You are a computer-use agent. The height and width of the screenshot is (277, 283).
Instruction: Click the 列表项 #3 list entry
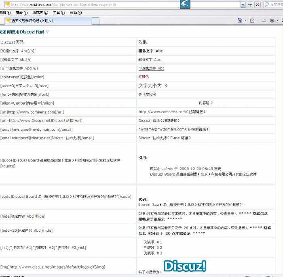(x=153, y=253)
